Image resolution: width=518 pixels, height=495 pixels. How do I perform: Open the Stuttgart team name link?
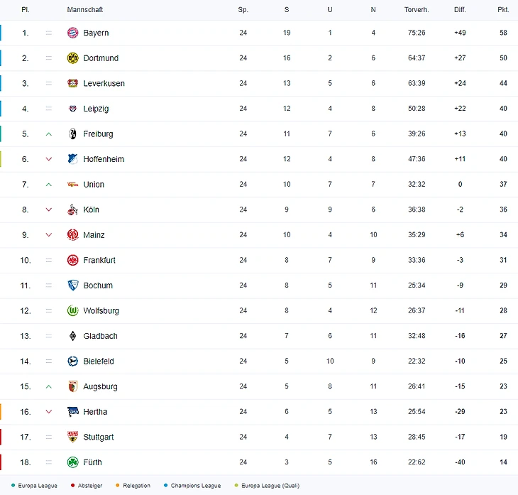coord(98,437)
